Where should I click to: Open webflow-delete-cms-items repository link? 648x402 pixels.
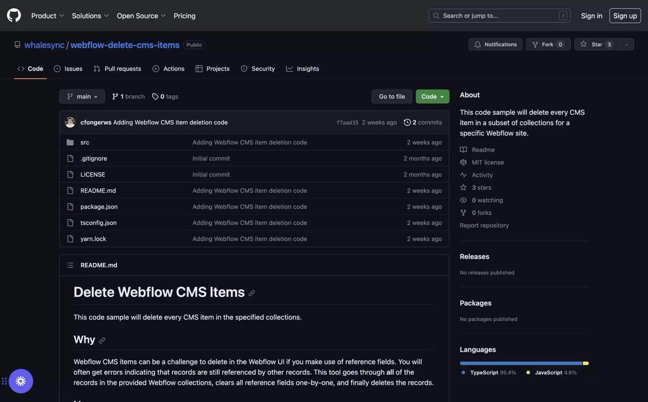pyautogui.click(x=125, y=45)
